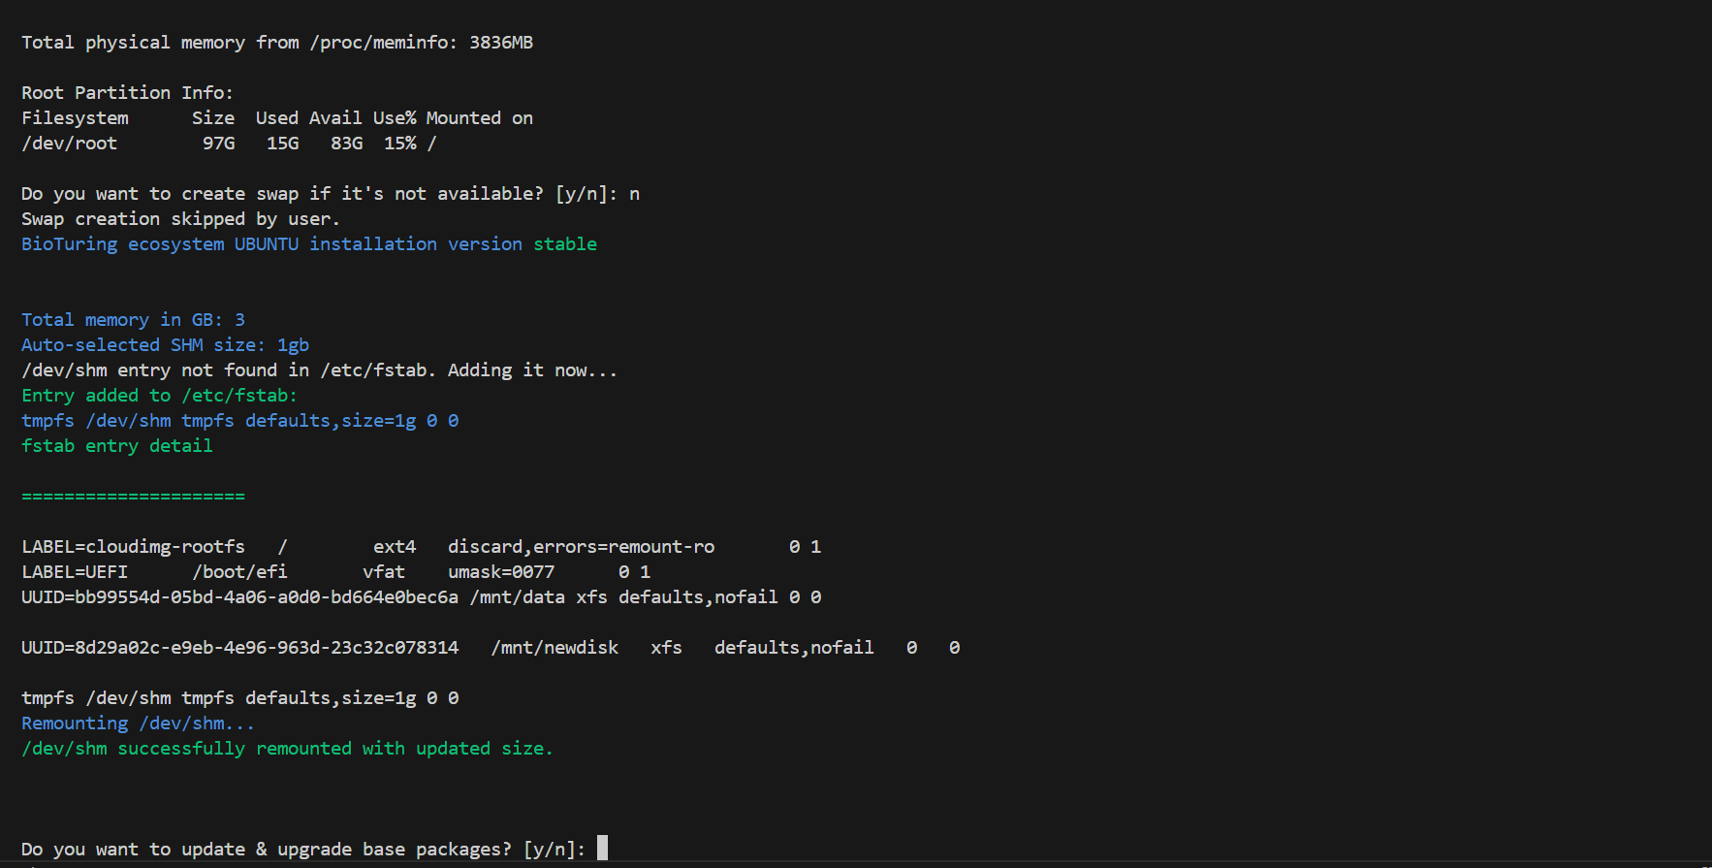Click 'Auto-selected SHM size: 1gb' line
The width and height of the screenshot is (1712, 868).
click(165, 345)
